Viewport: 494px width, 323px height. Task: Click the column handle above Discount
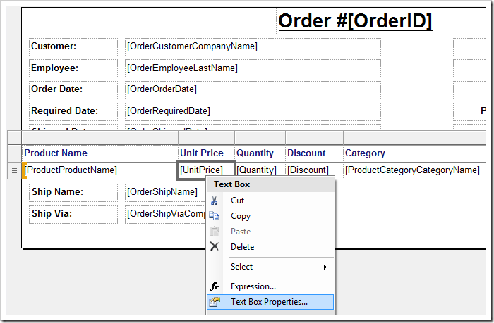[314, 138]
